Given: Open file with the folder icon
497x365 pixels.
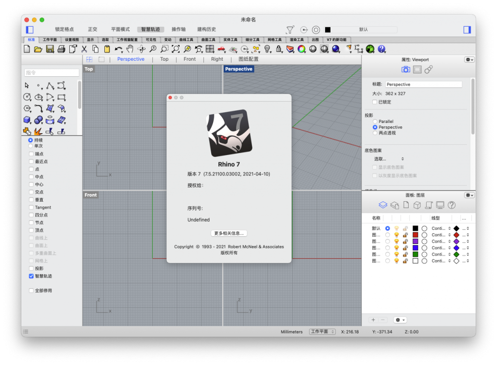Looking at the screenshot, I should pyautogui.click(x=38, y=49).
